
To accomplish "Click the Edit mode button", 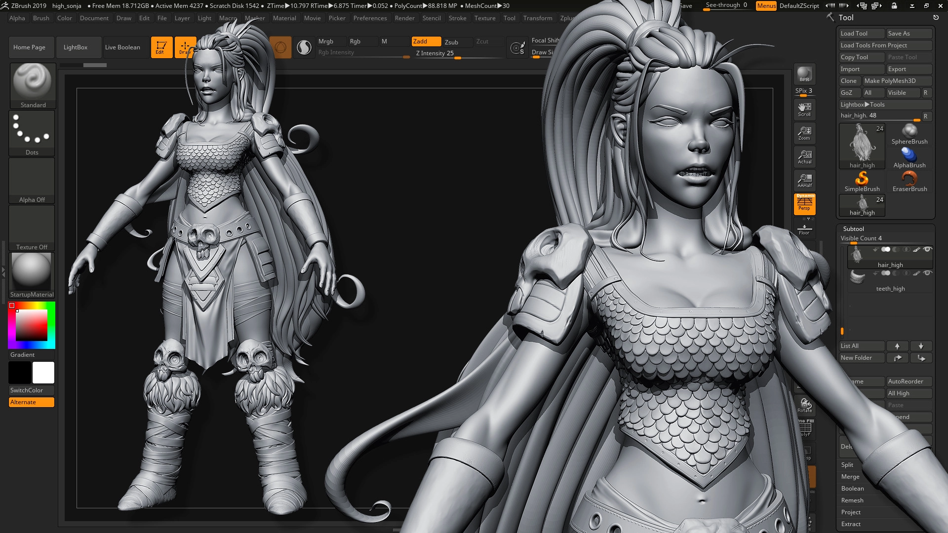I will coord(161,47).
